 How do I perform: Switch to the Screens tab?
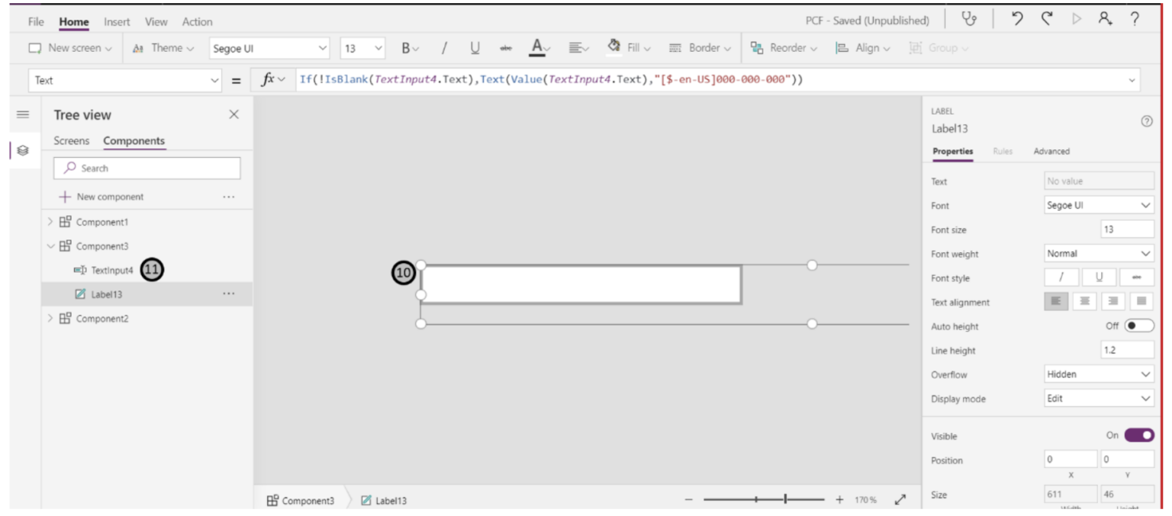click(x=71, y=140)
